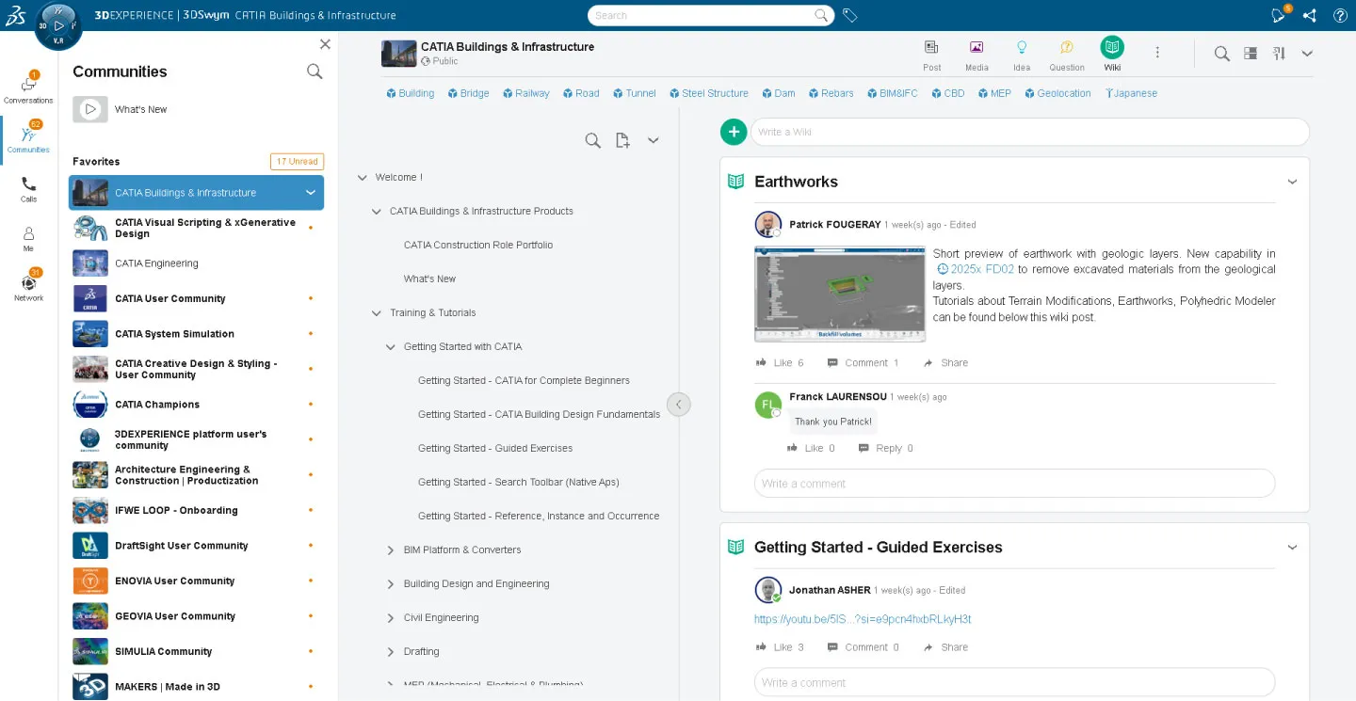Close the Communities panel
This screenshot has width=1356, height=701.
325,44
